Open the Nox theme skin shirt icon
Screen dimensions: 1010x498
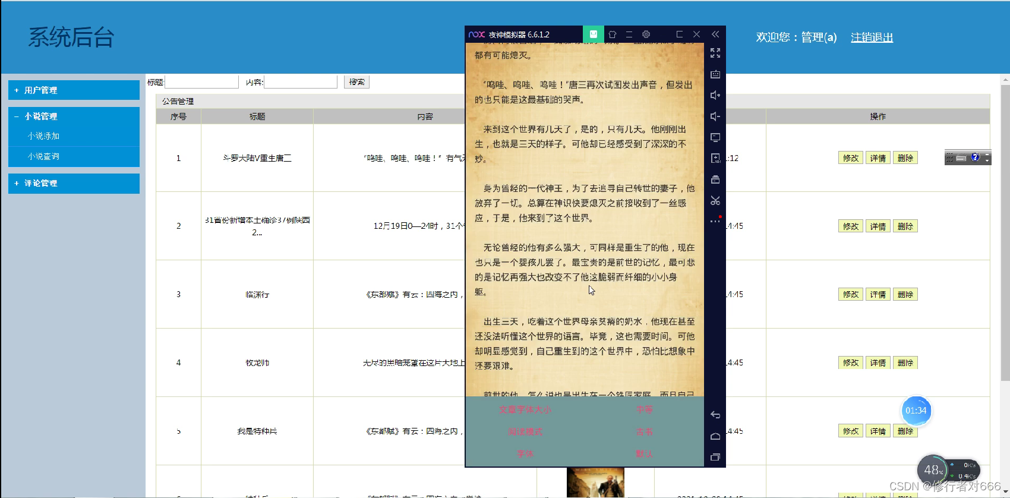(613, 34)
